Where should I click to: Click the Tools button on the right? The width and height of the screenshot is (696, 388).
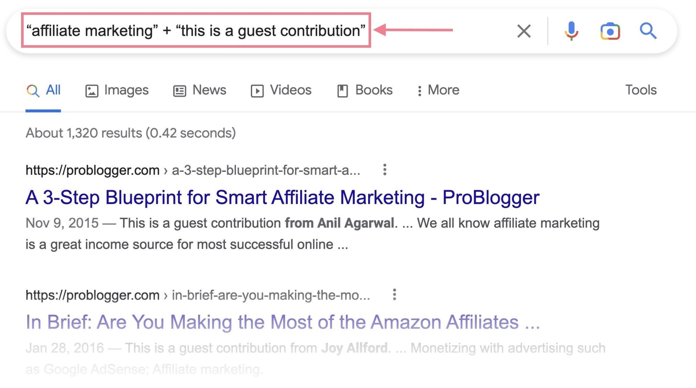point(641,90)
